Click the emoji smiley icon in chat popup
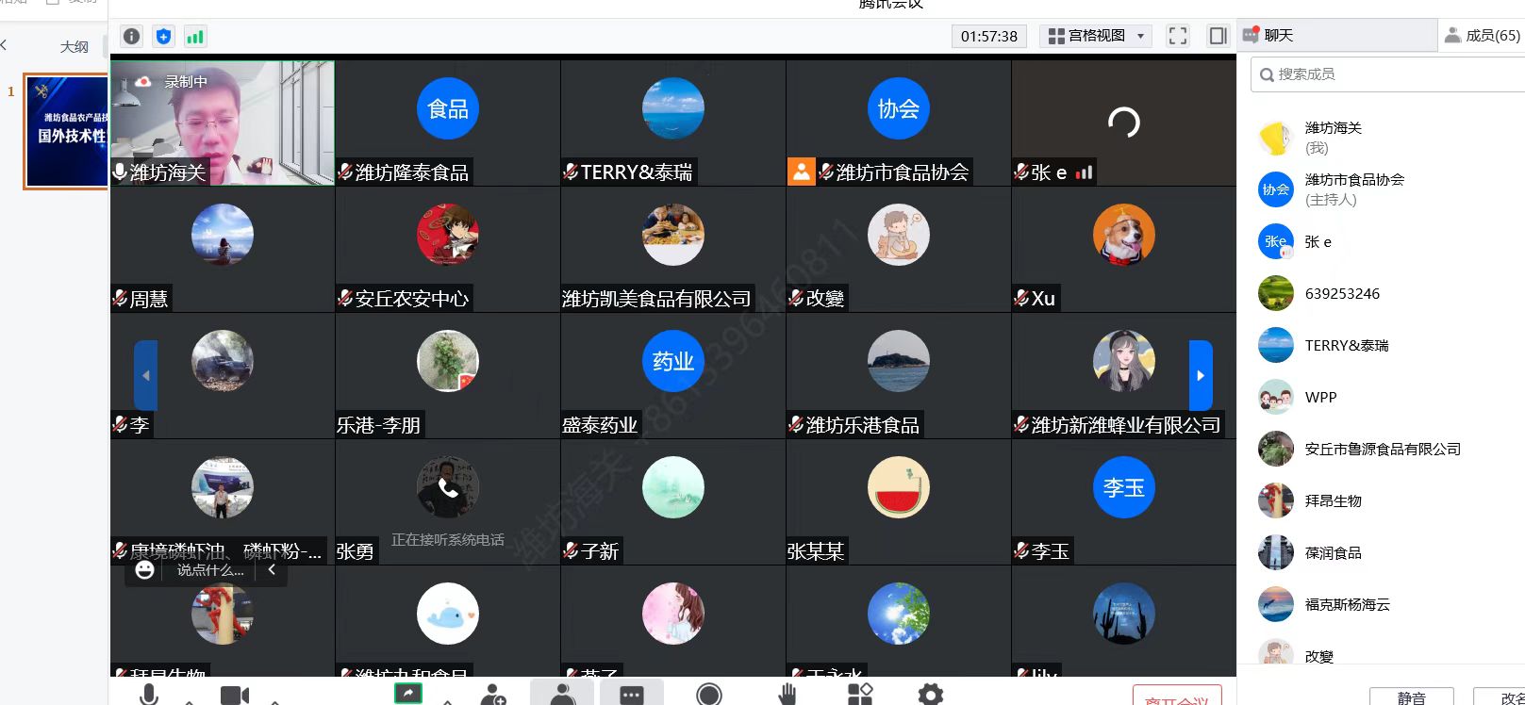 (144, 570)
